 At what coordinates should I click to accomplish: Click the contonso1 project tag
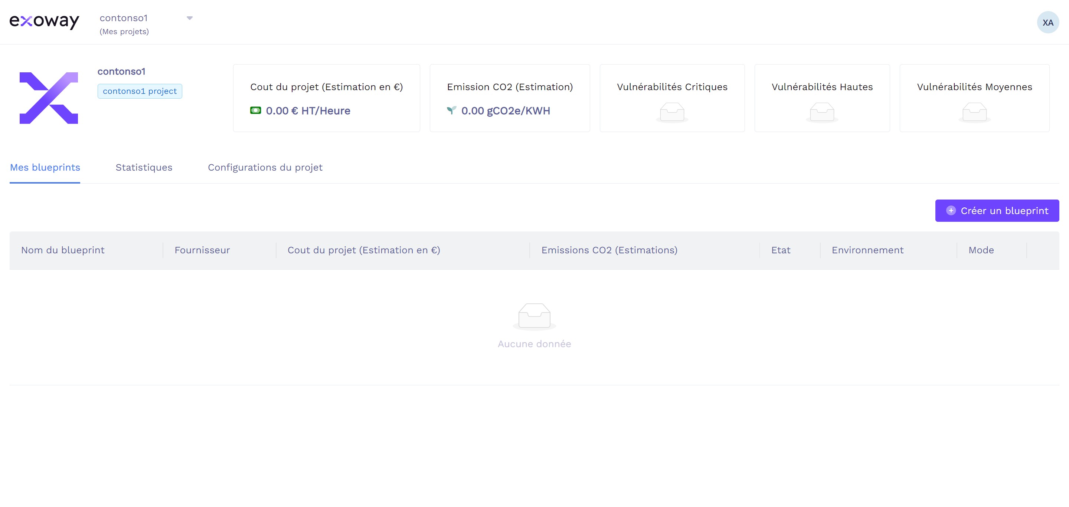(140, 91)
